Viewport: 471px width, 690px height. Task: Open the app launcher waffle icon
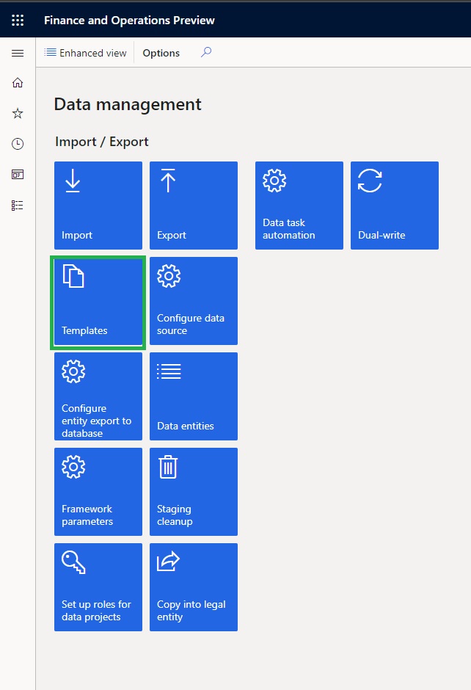18,20
